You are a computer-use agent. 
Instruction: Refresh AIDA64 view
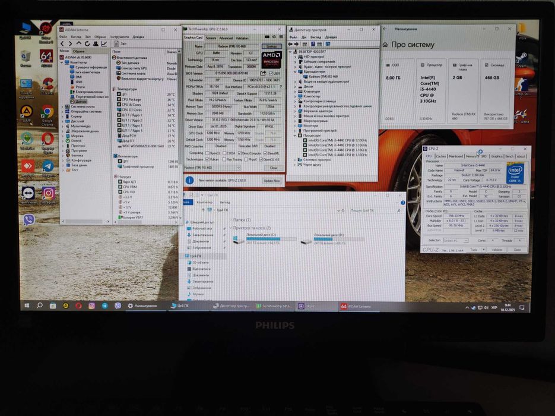87,43
